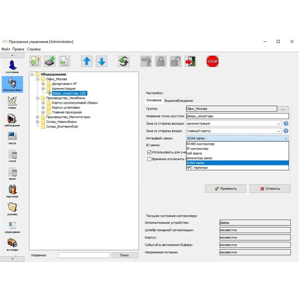Screen dimensions: 299x299
Task: Open the счета sidebar section
Action: pyautogui.click(x=12, y=155)
